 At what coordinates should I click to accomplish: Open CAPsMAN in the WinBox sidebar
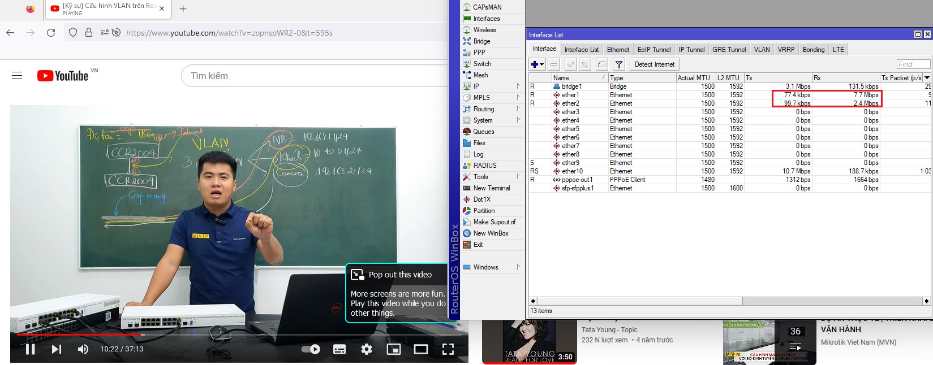[x=487, y=7]
